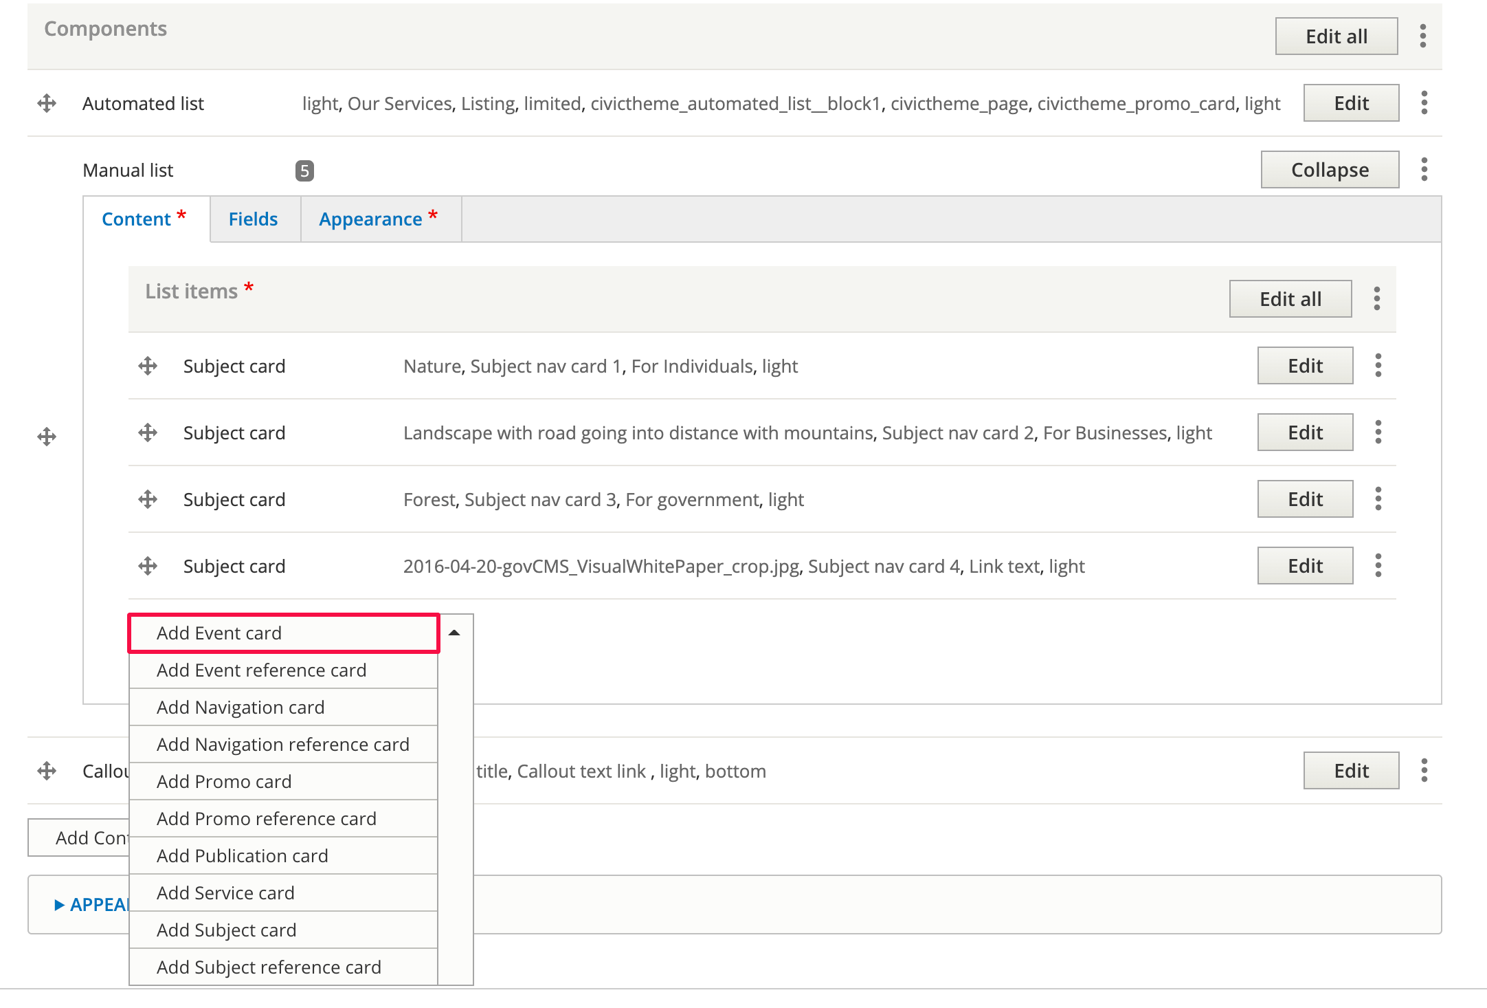Choose Add Promo card option
The image size is (1487, 1008).
point(224,782)
